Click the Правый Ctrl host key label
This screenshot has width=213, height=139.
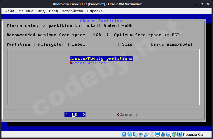pyautogui.click(x=193, y=135)
